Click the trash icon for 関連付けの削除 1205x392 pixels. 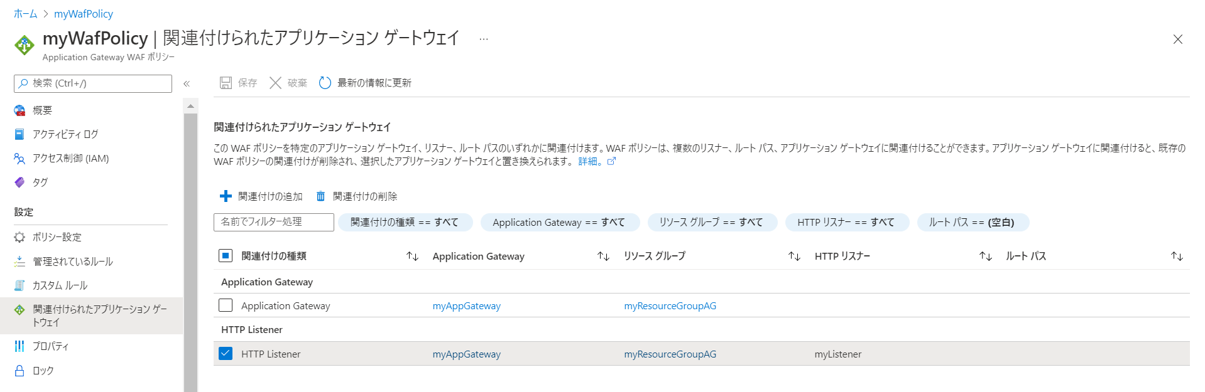pyautogui.click(x=320, y=196)
